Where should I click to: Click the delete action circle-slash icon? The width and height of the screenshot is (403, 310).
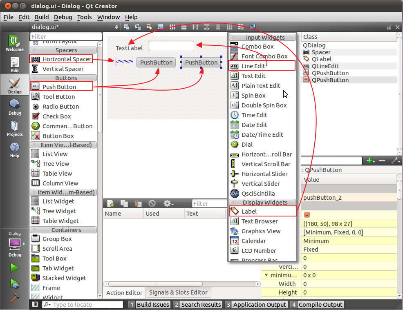[x=152, y=204]
